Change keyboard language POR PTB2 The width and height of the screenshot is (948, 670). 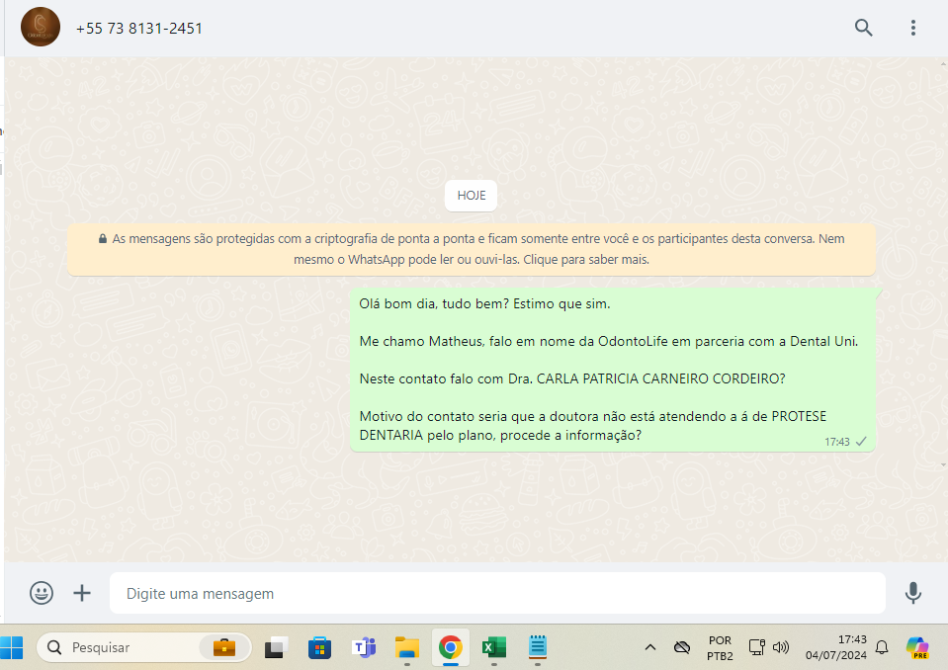(x=720, y=647)
